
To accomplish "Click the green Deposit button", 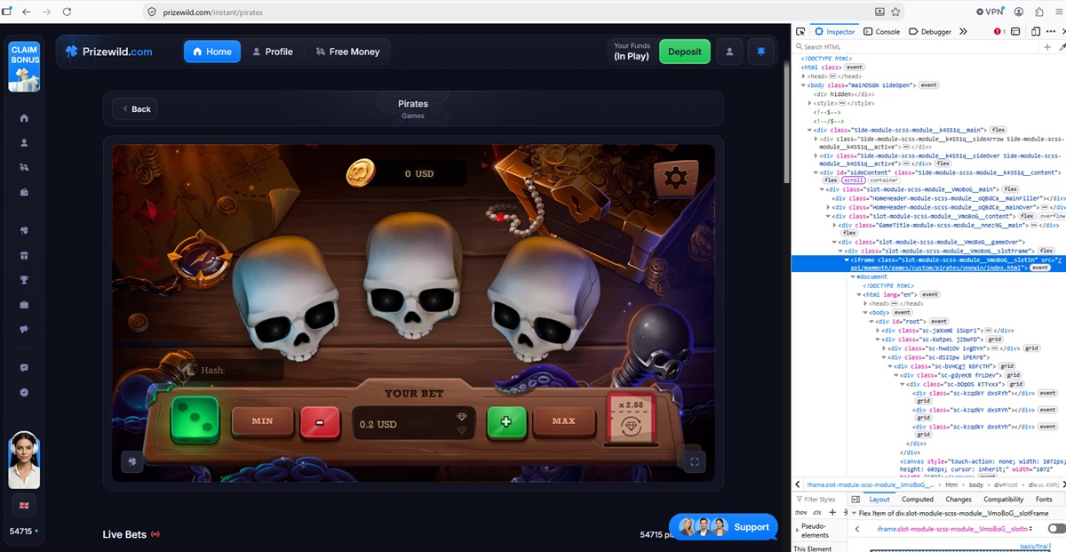I will click(x=685, y=52).
